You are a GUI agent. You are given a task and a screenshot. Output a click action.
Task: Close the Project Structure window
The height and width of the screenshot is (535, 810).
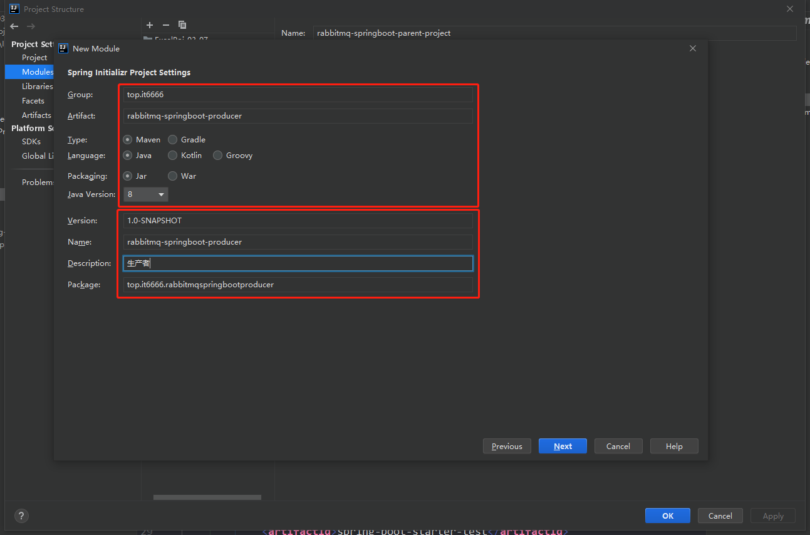[x=790, y=9]
